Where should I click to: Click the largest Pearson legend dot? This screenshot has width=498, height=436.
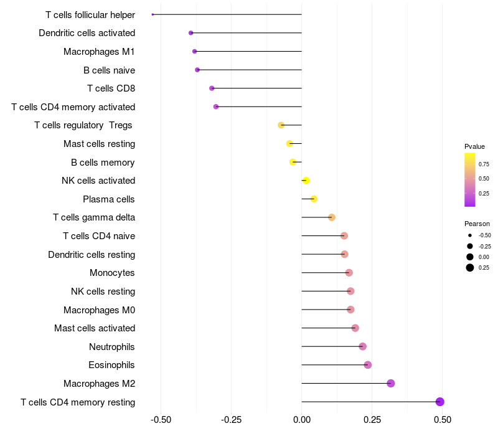click(x=470, y=268)
